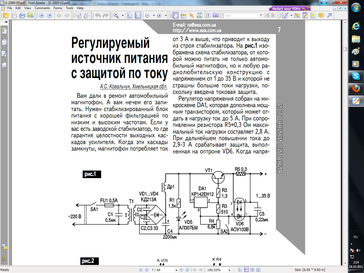Expand the Zoom In tool dropdown arrow

pyautogui.click(x=123, y=16)
